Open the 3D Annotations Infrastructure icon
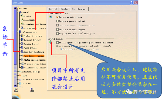 point(22,64)
